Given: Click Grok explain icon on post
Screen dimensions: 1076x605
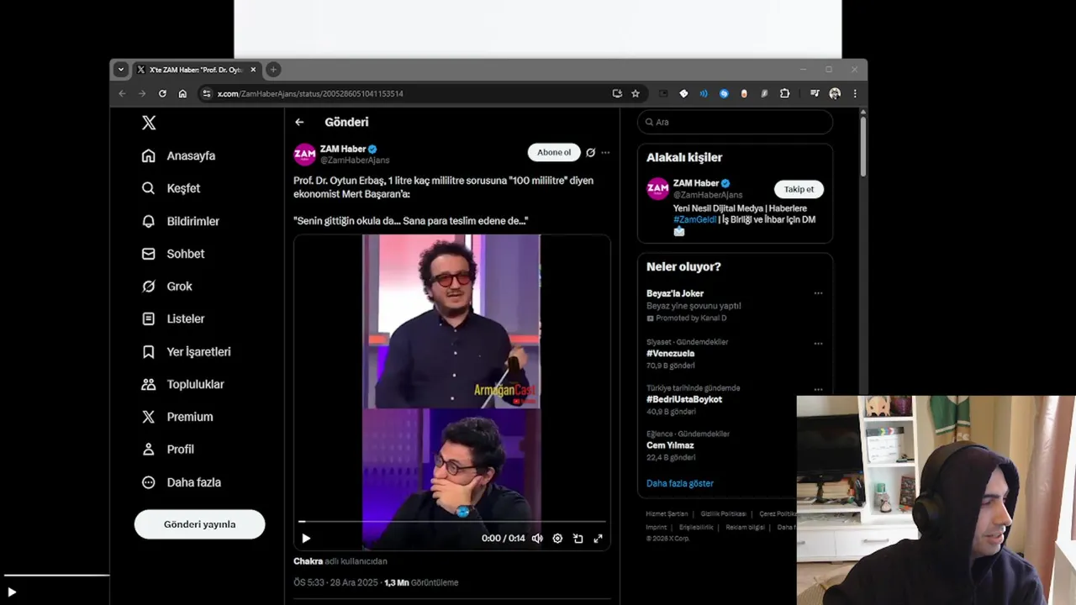Looking at the screenshot, I should tap(591, 152).
